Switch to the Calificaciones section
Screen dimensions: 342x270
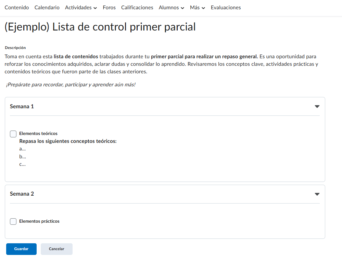(x=137, y=8)
